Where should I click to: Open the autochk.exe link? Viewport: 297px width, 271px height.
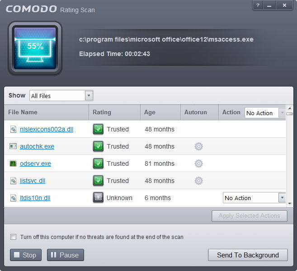pos(37,146)
